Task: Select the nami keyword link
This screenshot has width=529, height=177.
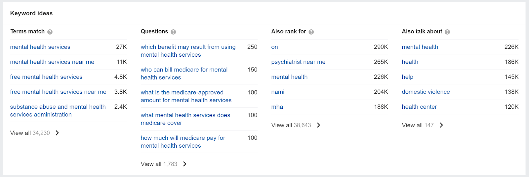Action: (x=278, y=92)
